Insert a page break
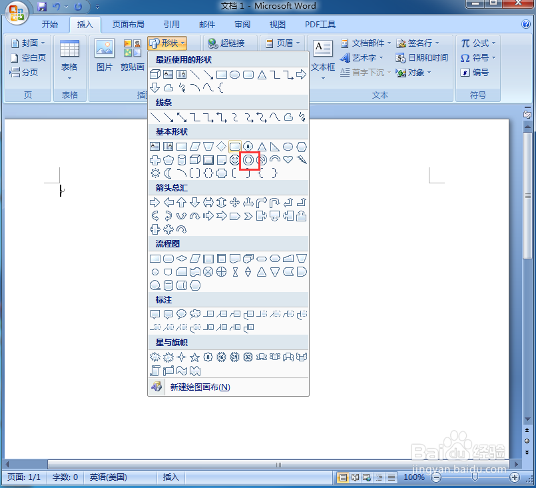The height and width of the screenshot is (488, 536). (24, 72)
